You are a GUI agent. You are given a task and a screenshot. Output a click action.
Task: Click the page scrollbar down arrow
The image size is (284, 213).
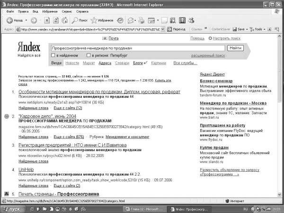pos(279,194)
